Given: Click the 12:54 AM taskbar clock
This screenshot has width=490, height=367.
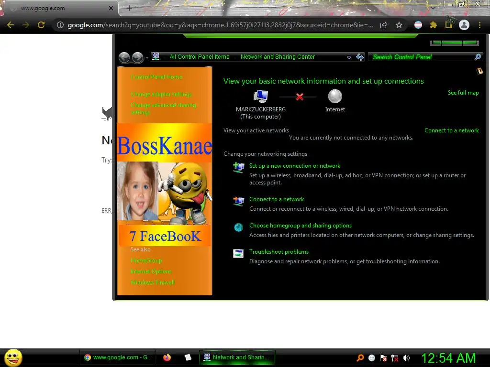Looking at the screenshot, I should (x=448, y=358).
